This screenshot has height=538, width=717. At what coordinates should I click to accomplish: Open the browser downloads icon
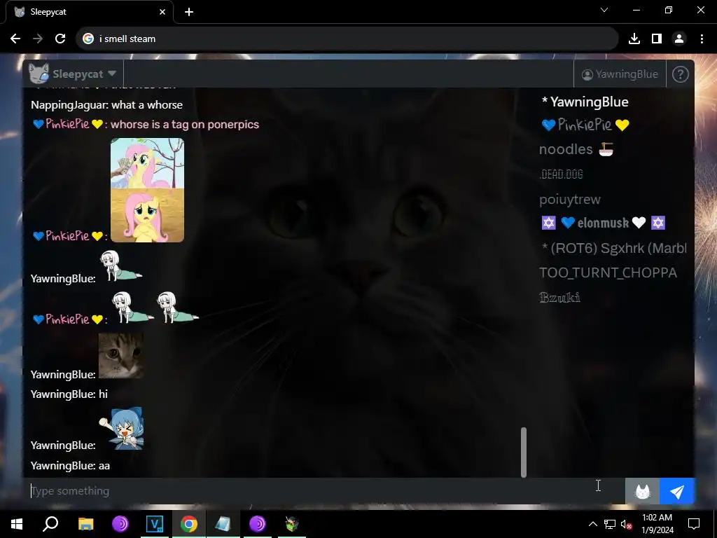pyautogui.click(x=634, y=39)
